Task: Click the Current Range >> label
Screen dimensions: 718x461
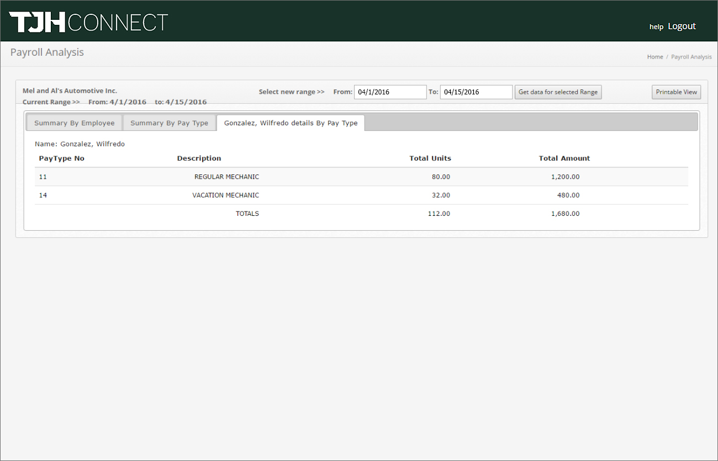Action: click(51, 102)
